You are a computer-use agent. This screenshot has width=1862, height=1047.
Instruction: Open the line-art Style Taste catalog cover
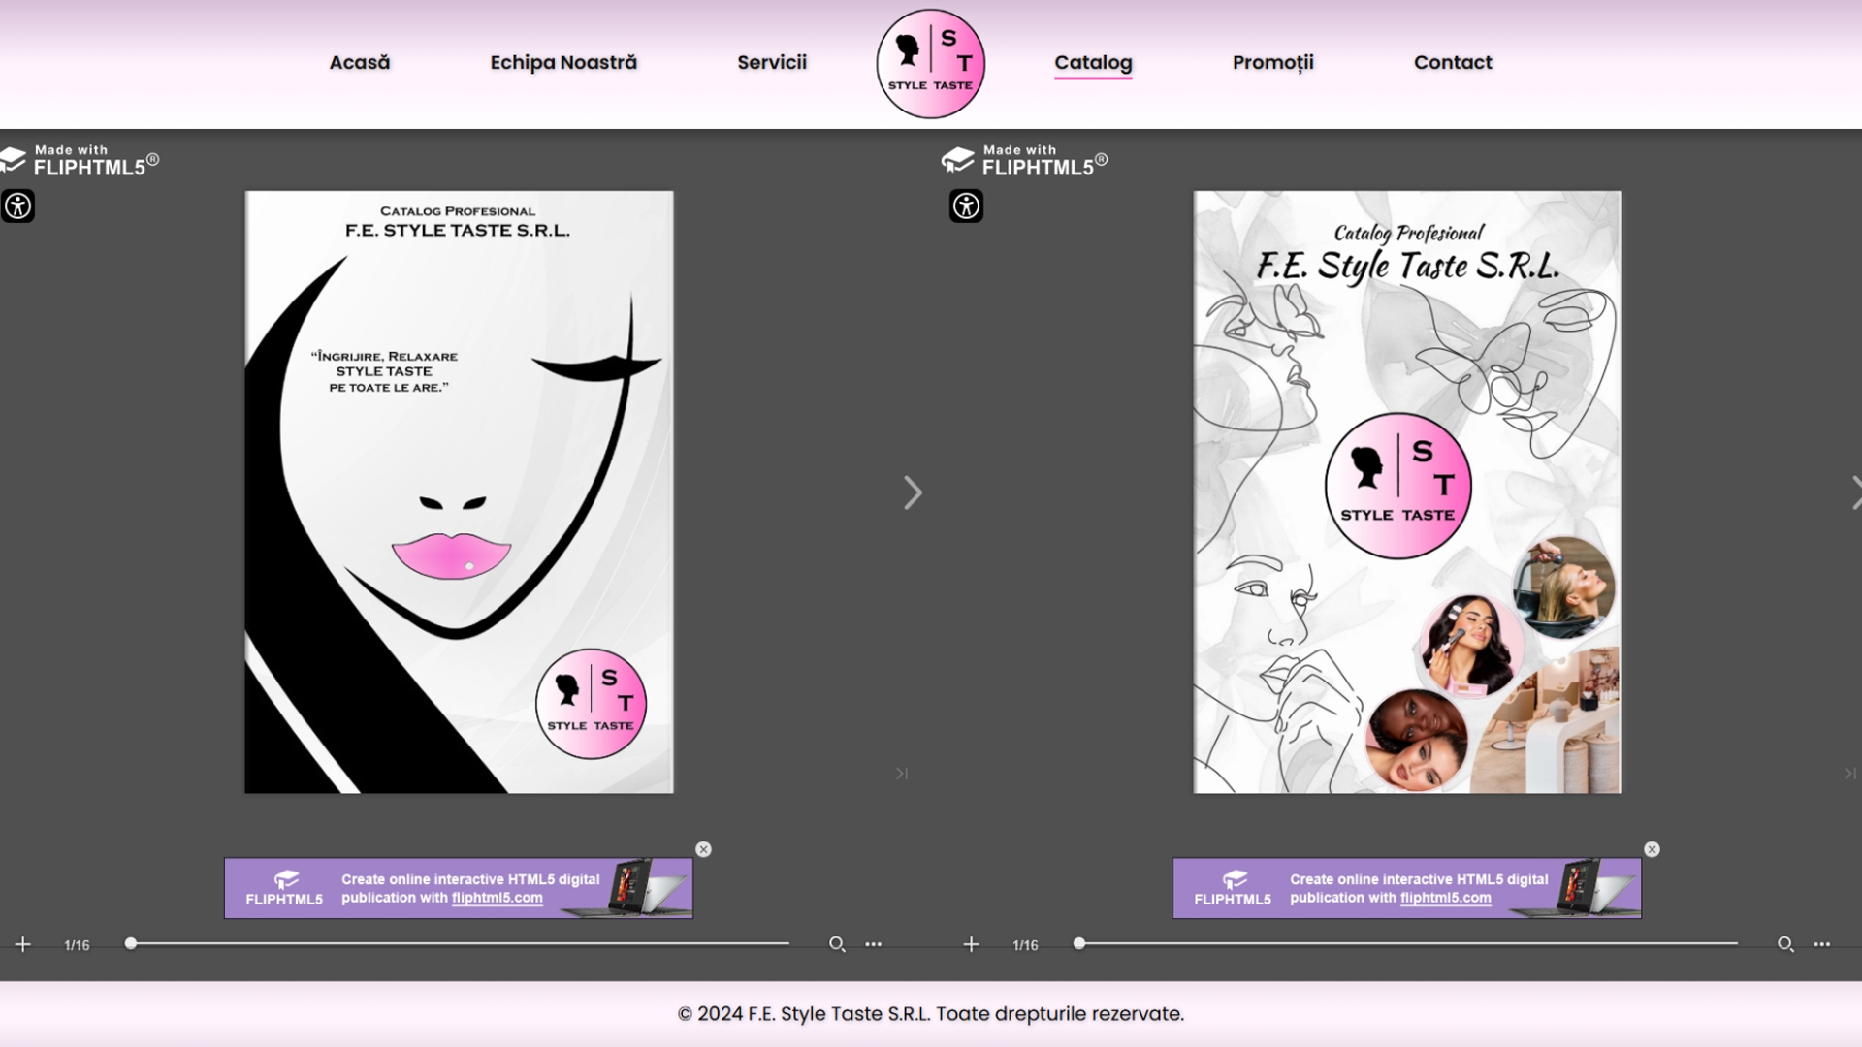point(1407,492)
